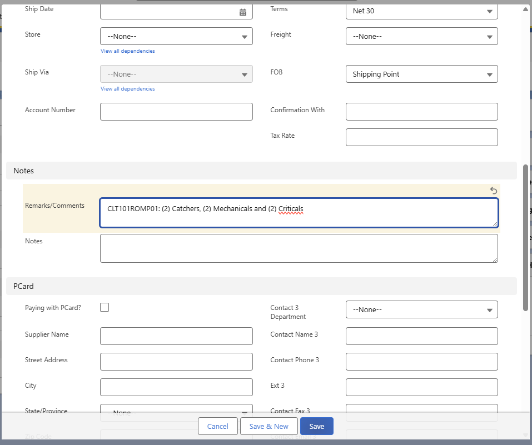Click into the Tax Rate field

click(x=422, y=137)
